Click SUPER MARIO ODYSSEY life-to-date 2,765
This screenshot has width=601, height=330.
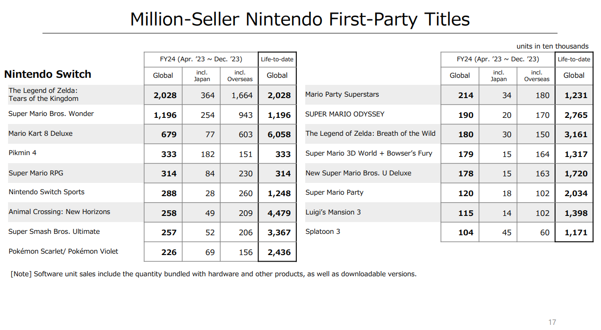click(576, 115)
